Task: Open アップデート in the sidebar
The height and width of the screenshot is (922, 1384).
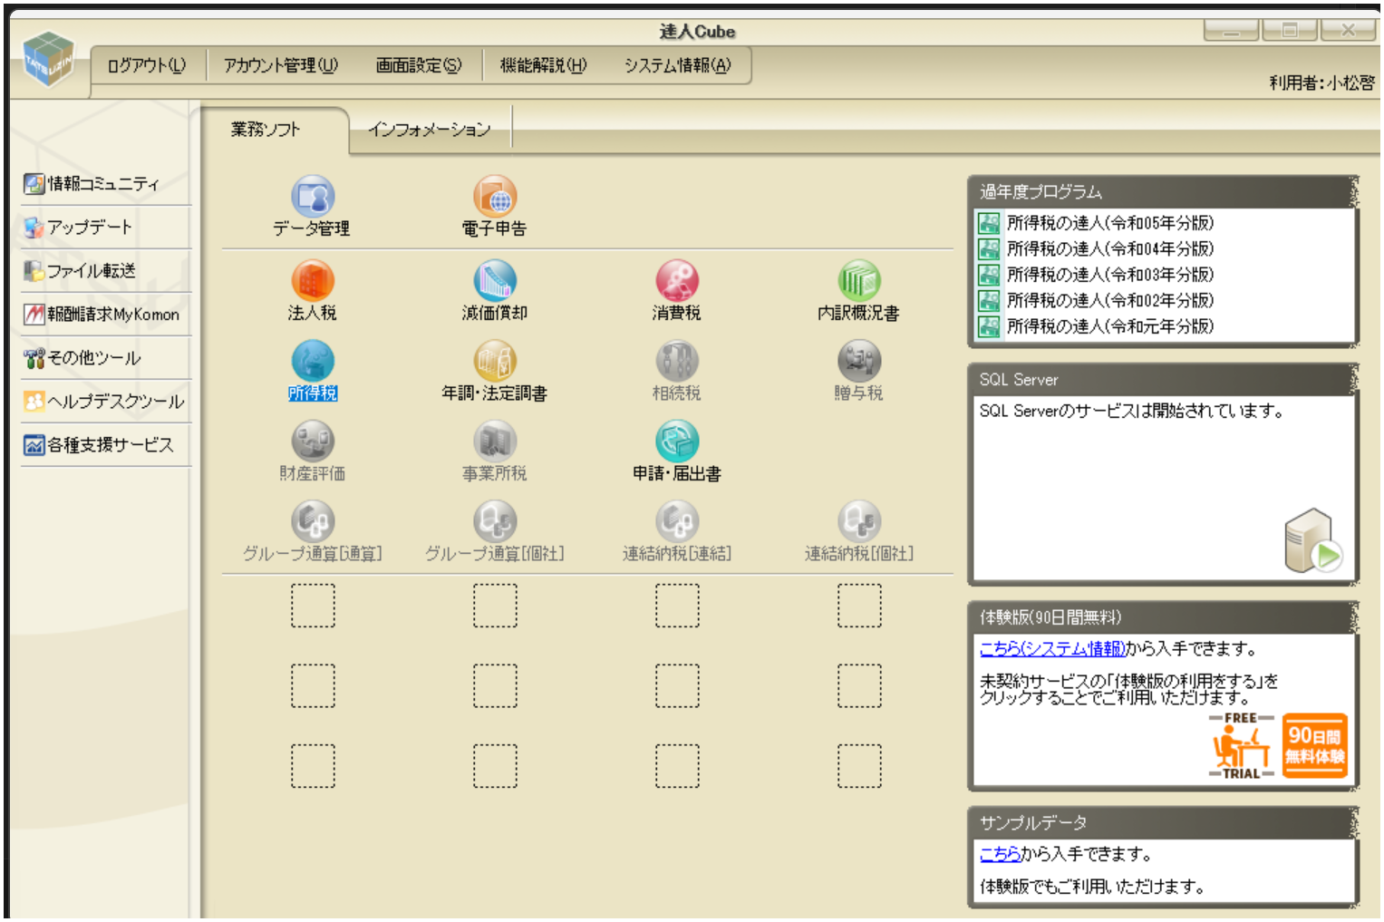Action: 90,228
